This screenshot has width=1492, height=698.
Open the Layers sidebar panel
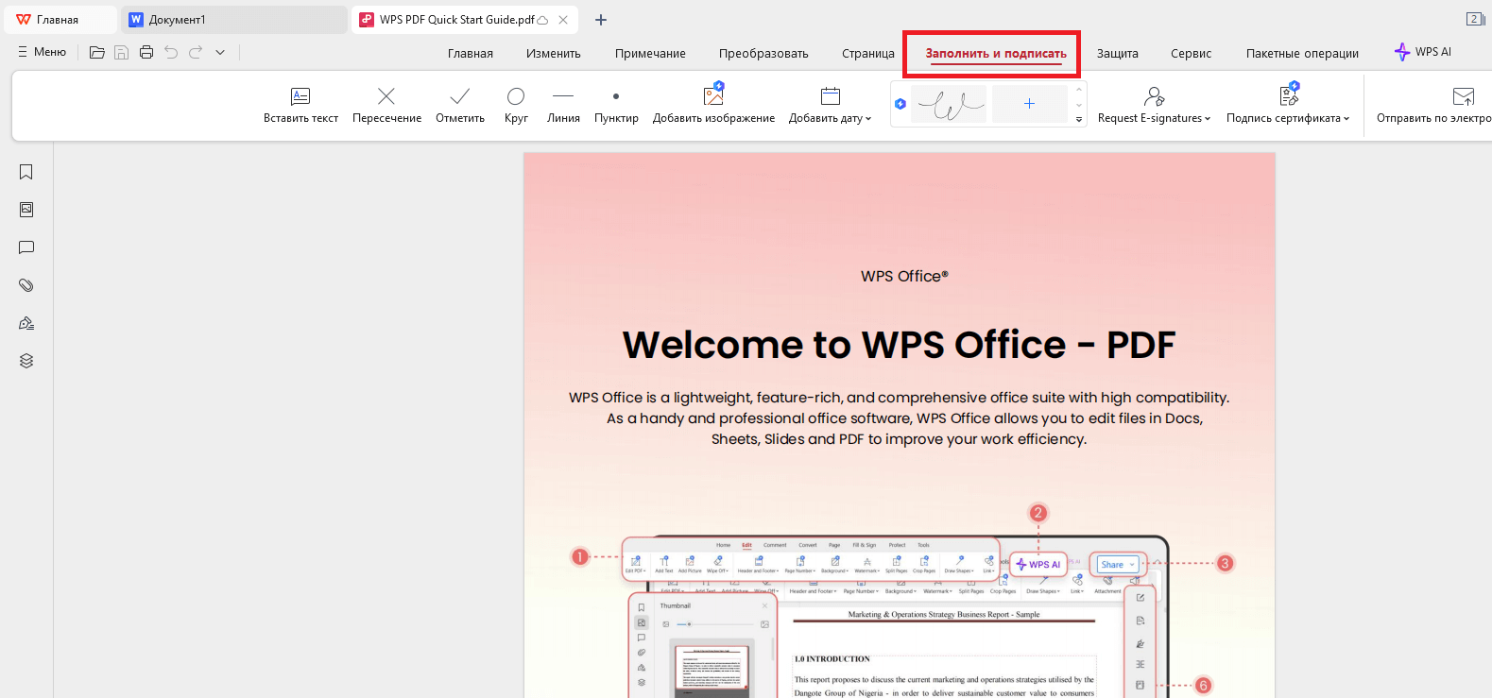26,361
